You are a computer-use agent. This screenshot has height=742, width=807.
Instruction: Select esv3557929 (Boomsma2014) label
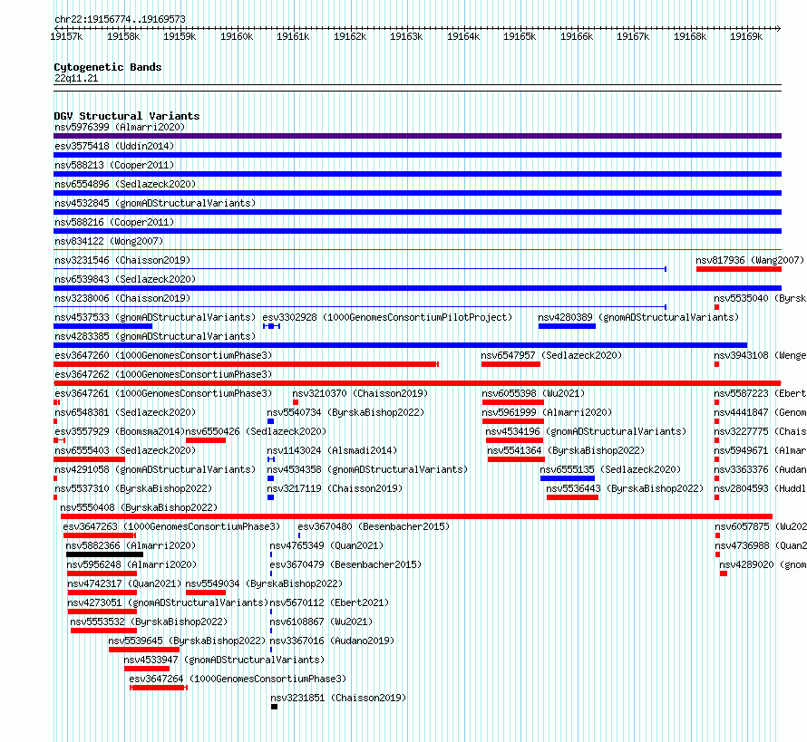point(120,431)
